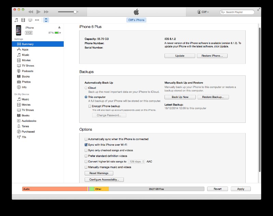Viewport: 273px width, 216px height.
Task: Click the Back Up Now button
Action: click(180, 97)
